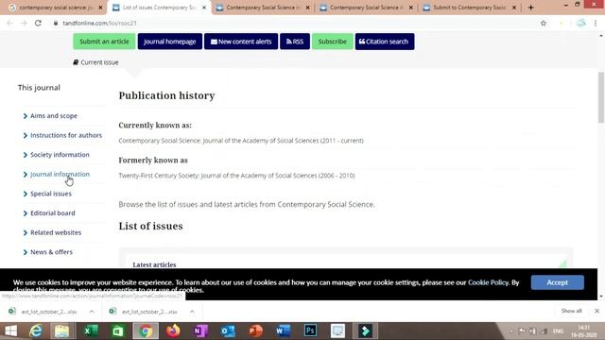605x340 pixels.
Task: Click 'Show all' in the downloads bar
Action: (571, 311)
